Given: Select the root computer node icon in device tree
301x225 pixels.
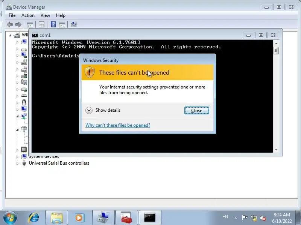Looking at the screenshot, I should tap(17, 35).
